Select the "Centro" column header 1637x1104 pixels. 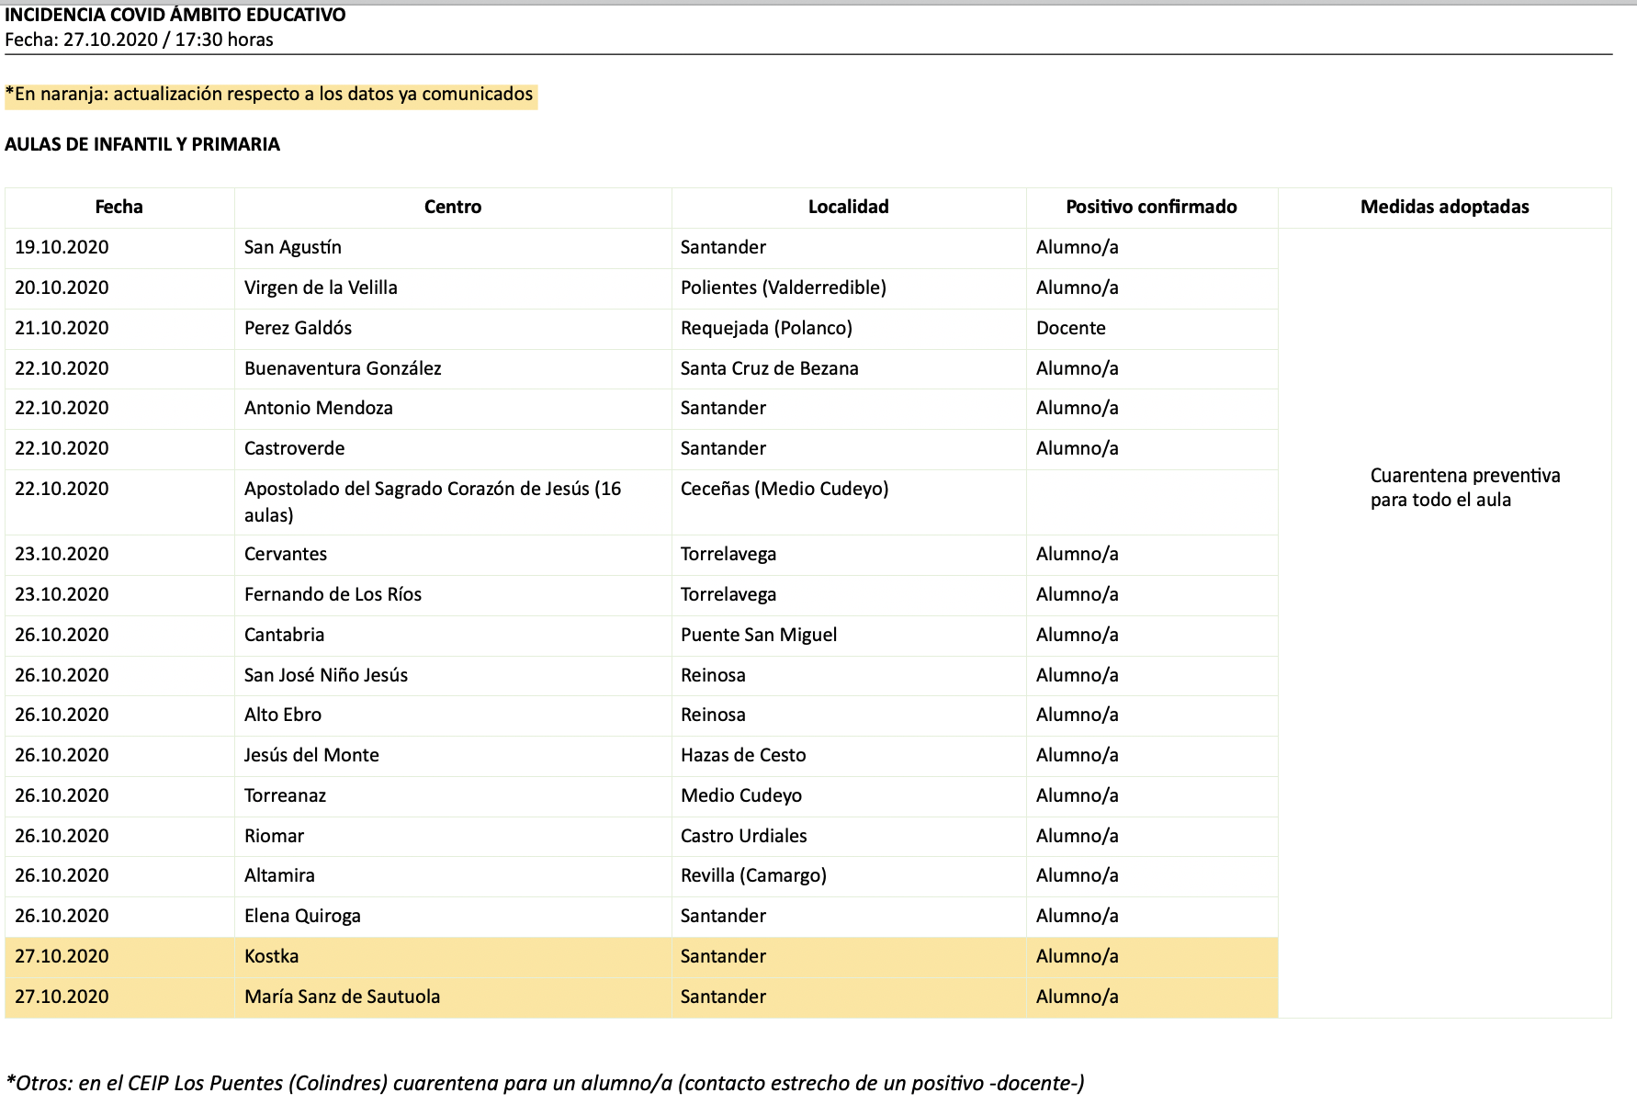[x=452, y=207]
